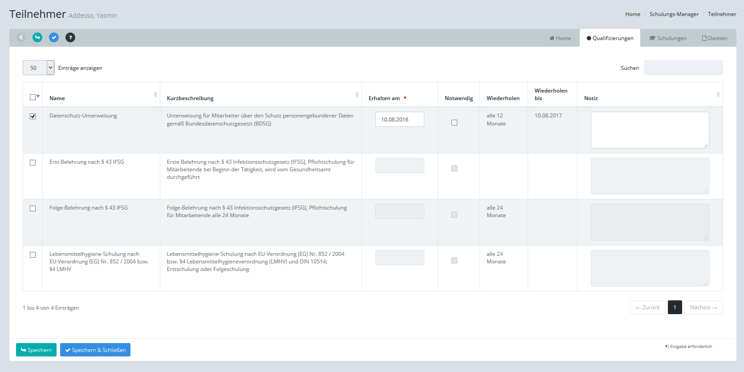The image size is (744, 372).
Task: Click the Suchen search field
Action: coord(683,68)
